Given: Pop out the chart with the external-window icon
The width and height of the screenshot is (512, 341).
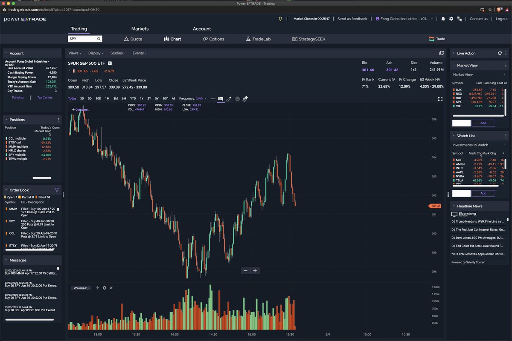Looking at the screenshot, I should click(x=441, y=53).
